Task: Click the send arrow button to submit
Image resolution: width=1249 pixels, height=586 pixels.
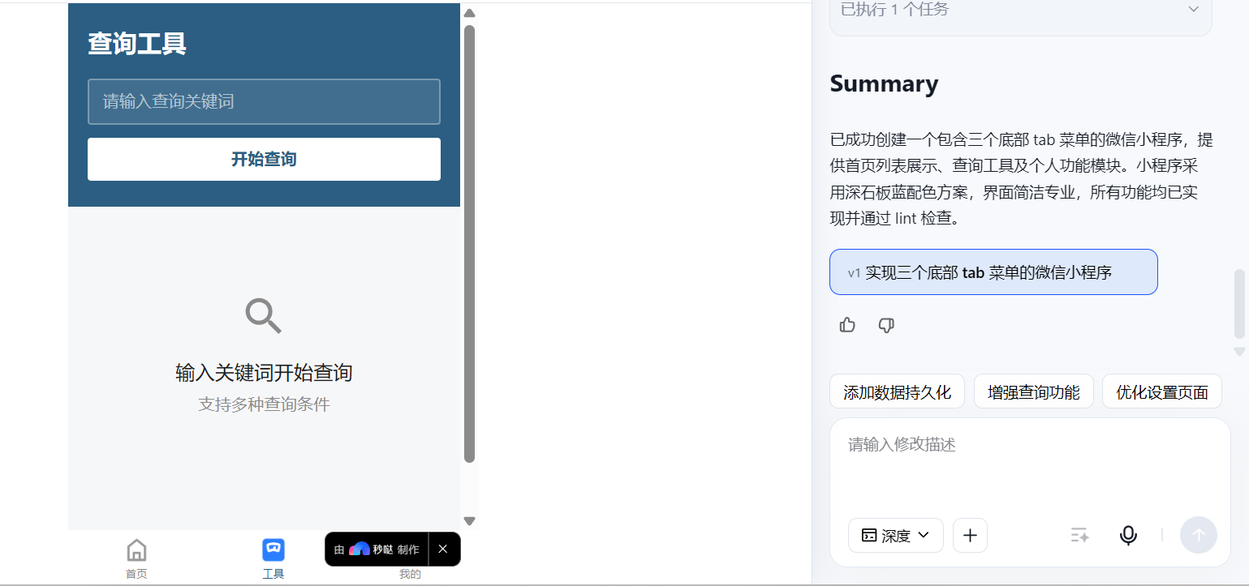Action: coord(1199,535)
